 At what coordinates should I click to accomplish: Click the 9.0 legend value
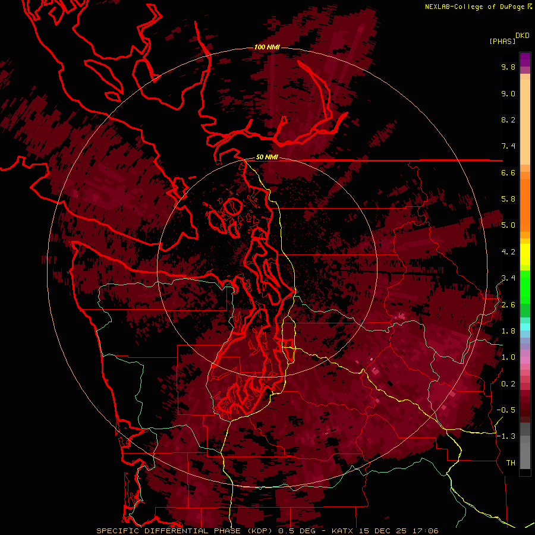tap(508, 93)
